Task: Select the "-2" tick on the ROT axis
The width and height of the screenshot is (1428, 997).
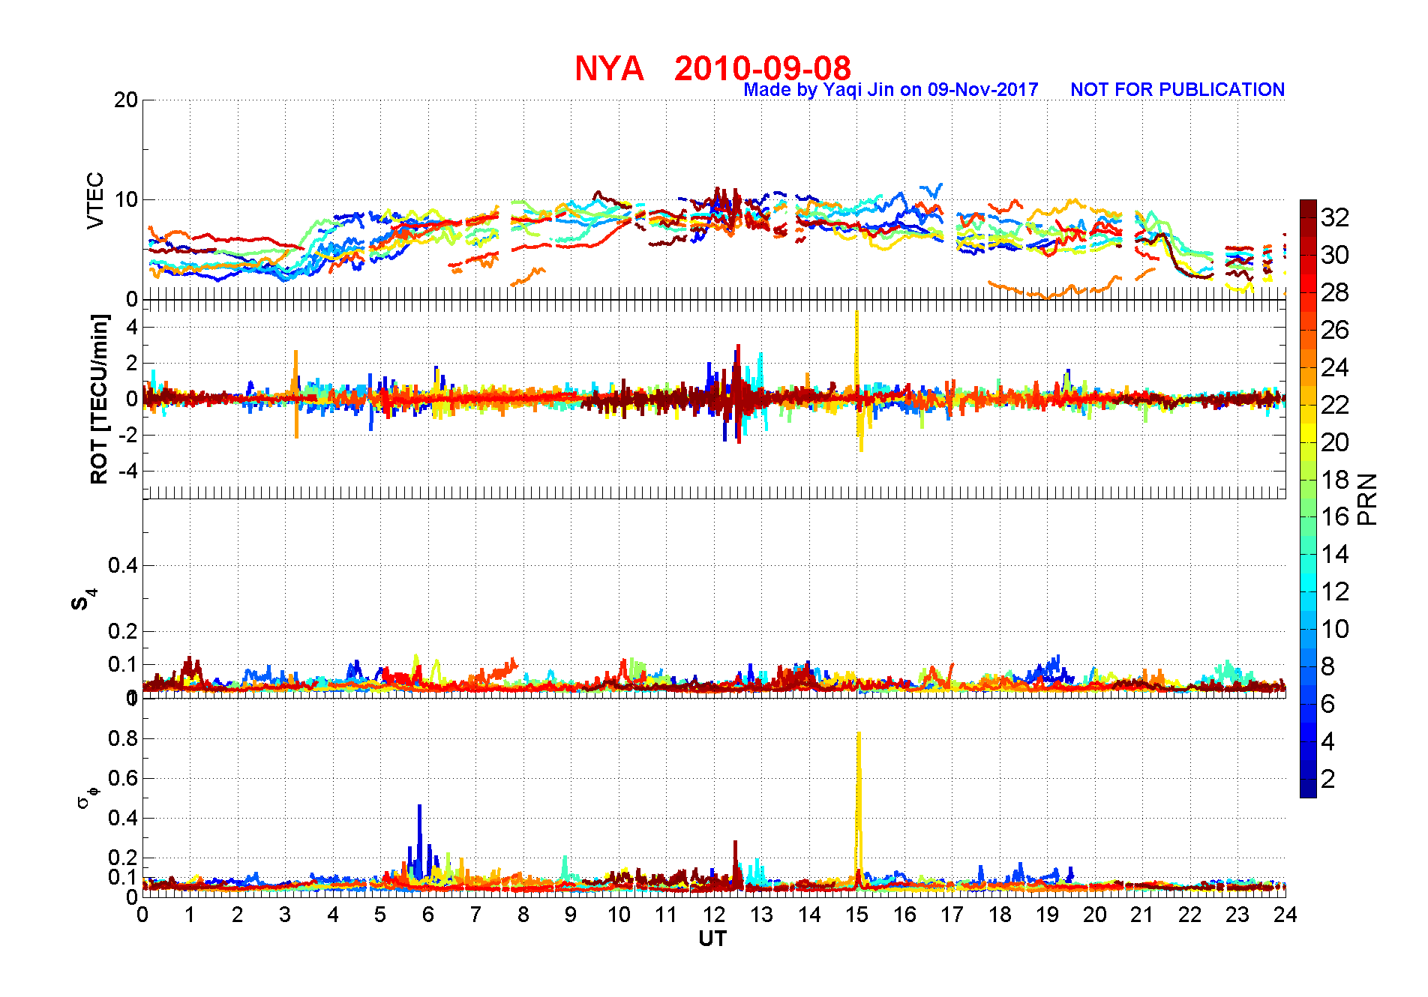Action: pos(127,436)
